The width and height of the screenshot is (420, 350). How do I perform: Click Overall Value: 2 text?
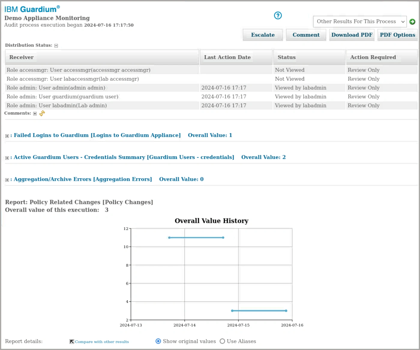coord(263,157)
